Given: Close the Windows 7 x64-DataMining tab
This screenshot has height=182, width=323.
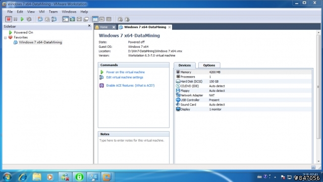Looking at the screenshot, I should [x=170, y=27].
